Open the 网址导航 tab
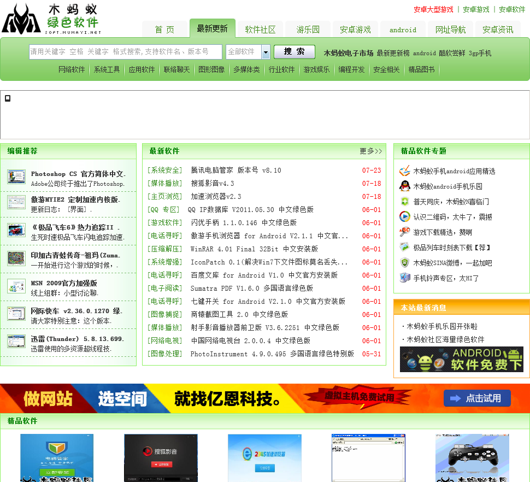 click(450, 30)
